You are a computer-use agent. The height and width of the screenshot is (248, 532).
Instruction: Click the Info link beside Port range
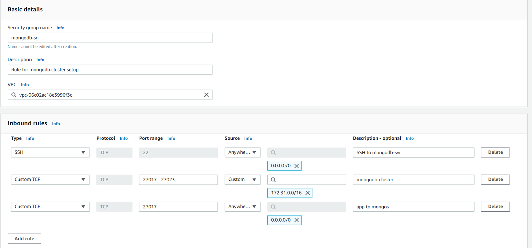click(x=171, y=138)
